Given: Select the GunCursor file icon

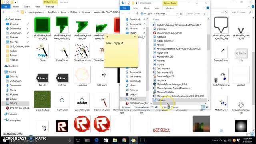Looking at the screenshot, I should coord(62,100).
